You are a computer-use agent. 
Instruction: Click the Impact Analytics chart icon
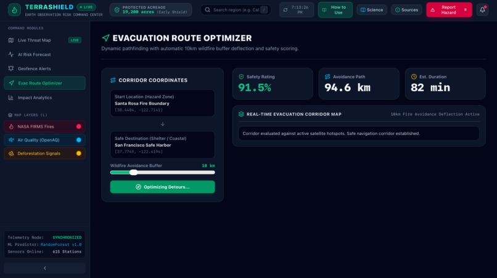(11, 97)
